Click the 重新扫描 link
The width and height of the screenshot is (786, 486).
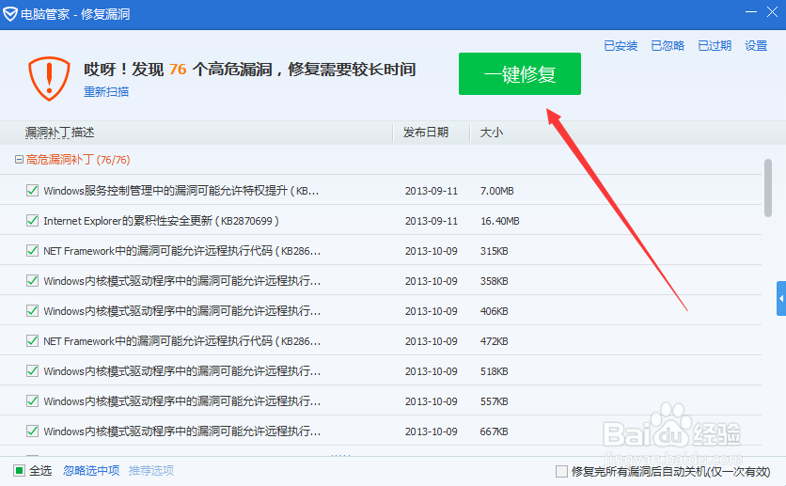pyautogui.click(x=105, y=92)
